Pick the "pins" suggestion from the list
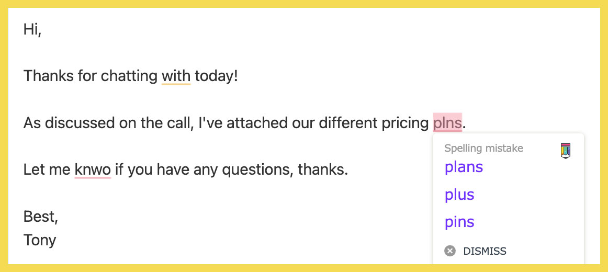Screen dimensions: 608x272 [x=459, y=222]
